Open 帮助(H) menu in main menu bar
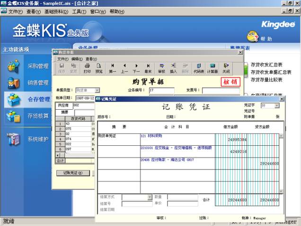This screenshot has width=301, height=226. [117, 11]
